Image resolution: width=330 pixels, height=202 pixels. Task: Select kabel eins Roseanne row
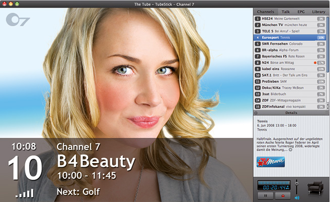point(290,69)
